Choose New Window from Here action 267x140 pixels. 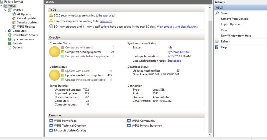coord(236,36)
